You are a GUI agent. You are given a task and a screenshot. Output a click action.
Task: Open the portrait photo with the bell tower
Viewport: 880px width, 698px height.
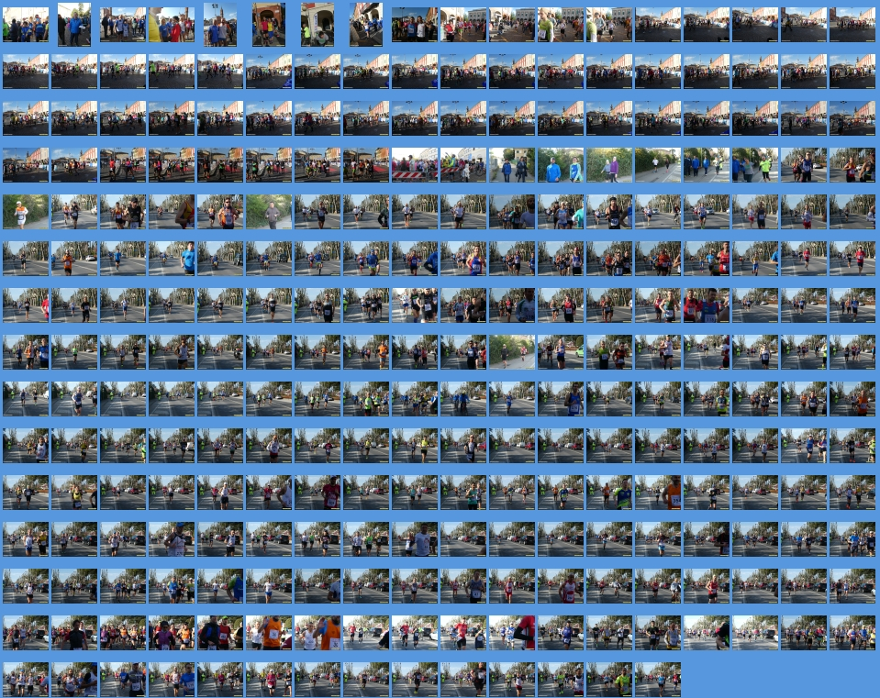[x=220, y=25]
